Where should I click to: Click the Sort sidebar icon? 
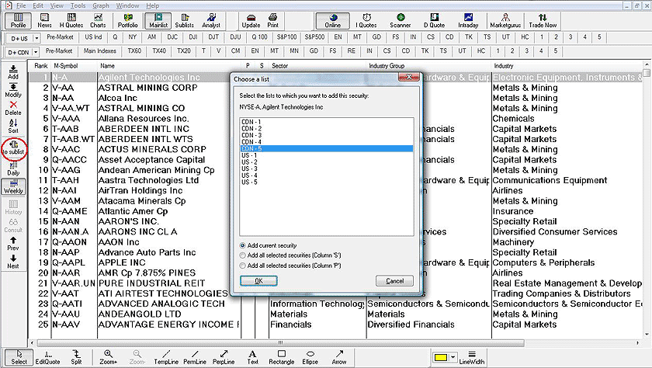point(13,126)
